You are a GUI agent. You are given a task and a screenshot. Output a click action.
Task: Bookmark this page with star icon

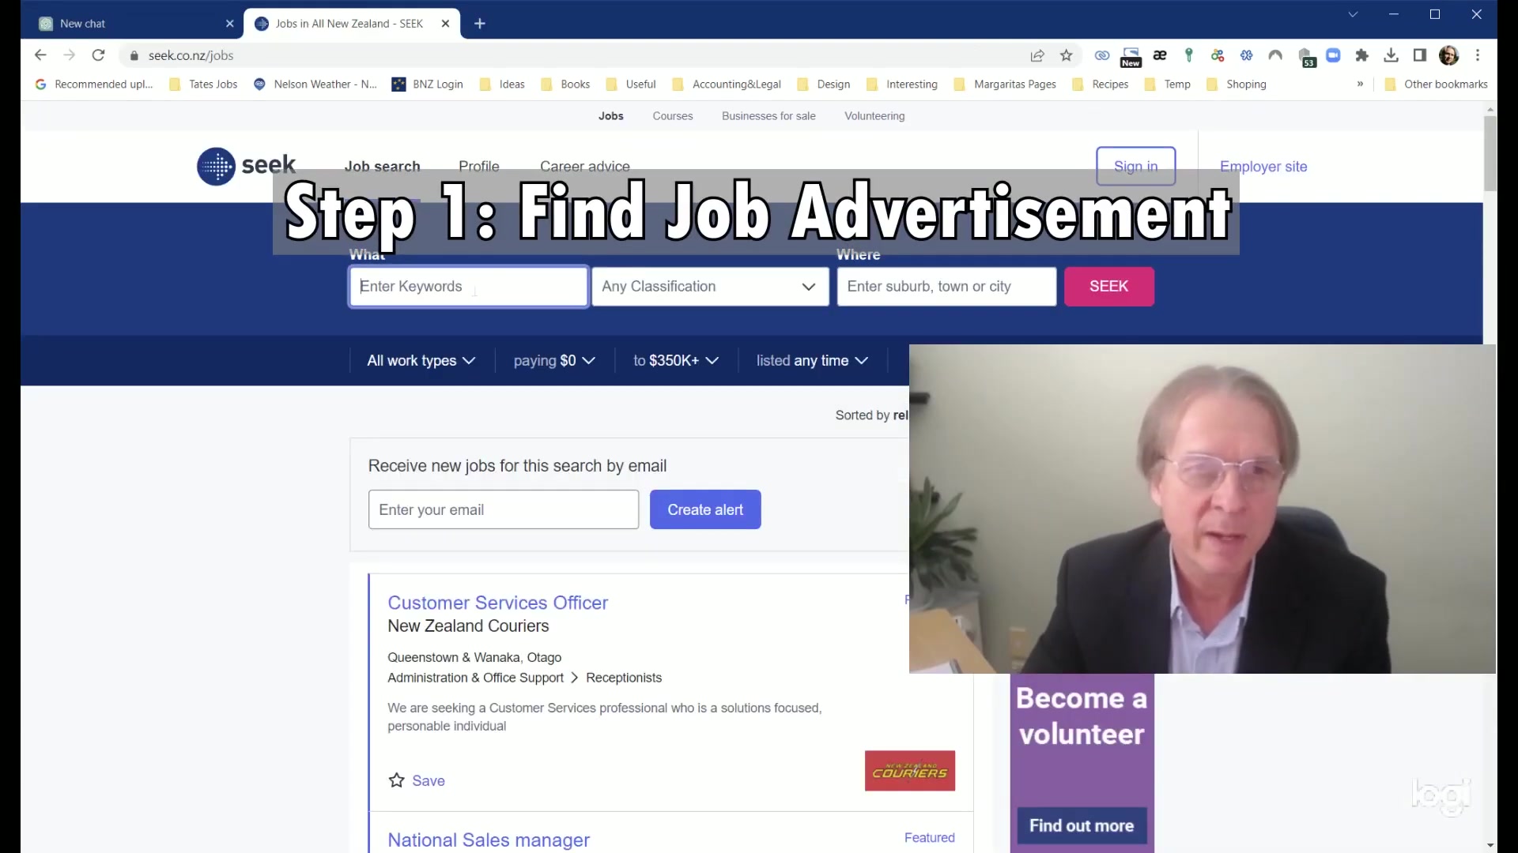(x=1067, y=55)
